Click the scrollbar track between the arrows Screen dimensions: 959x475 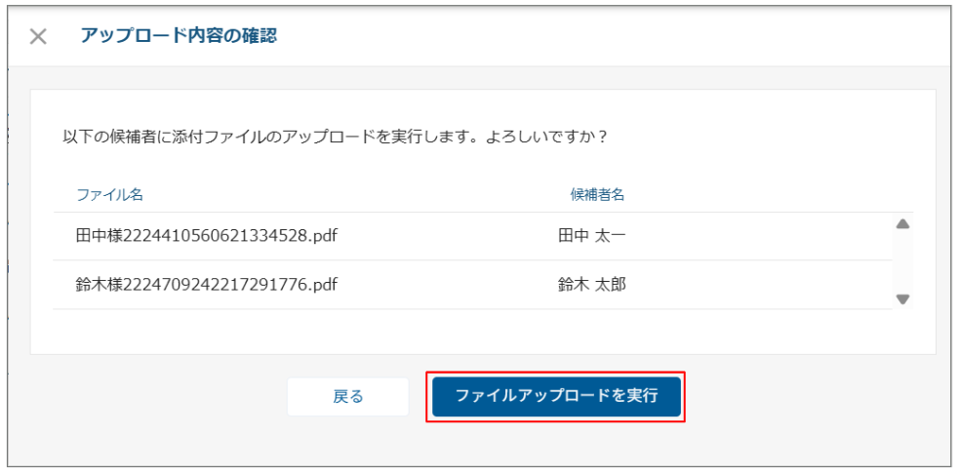tap(902, 261)
